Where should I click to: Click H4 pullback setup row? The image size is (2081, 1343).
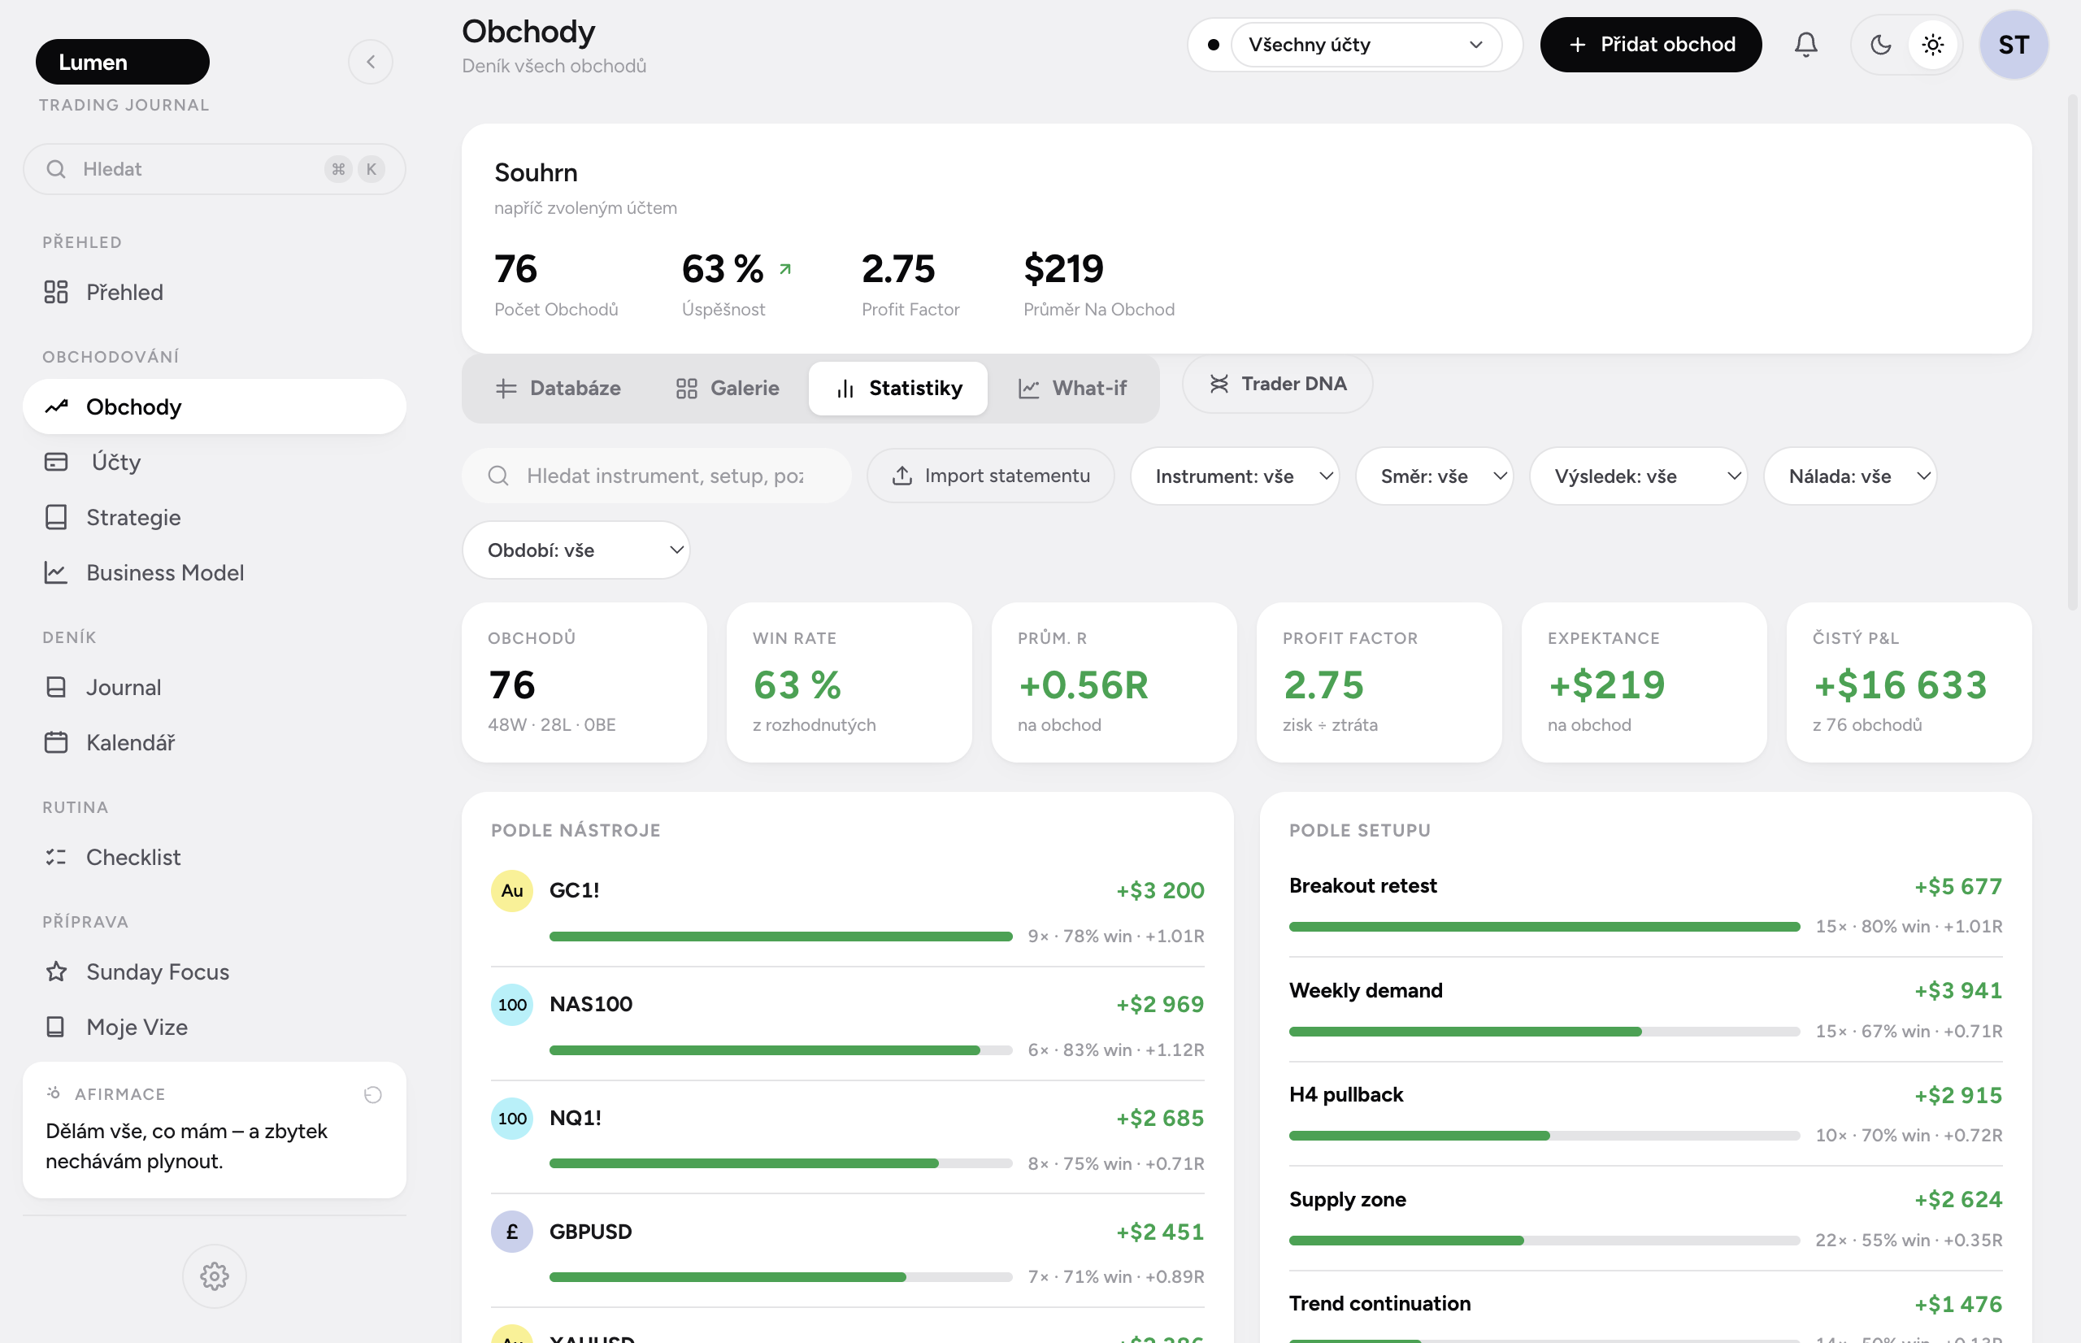(x=1645, y=1115)
